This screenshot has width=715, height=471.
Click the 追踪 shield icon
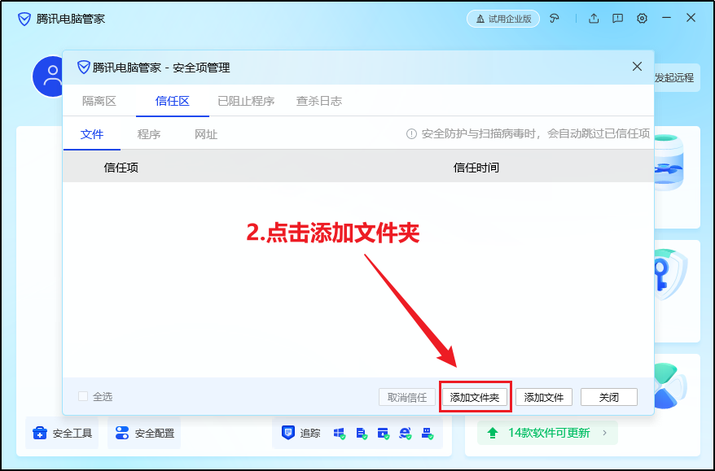287,432
